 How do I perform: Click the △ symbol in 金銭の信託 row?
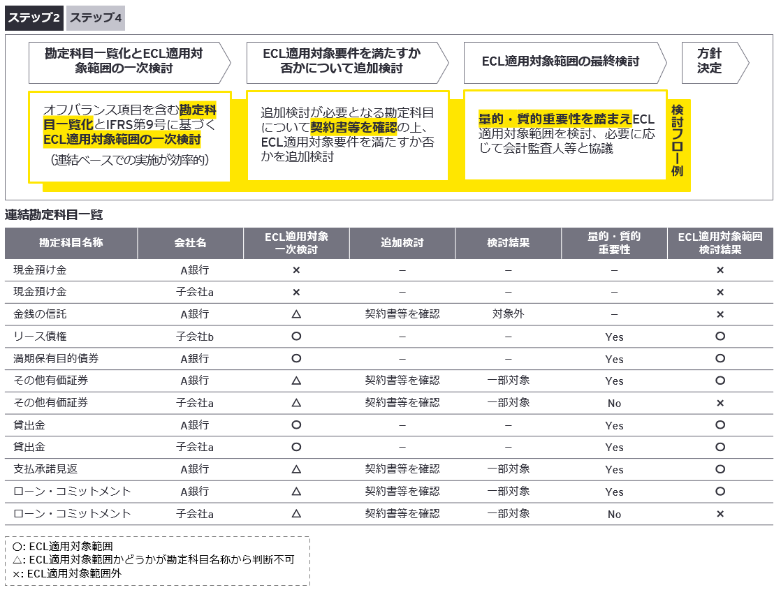pos(296,314)
